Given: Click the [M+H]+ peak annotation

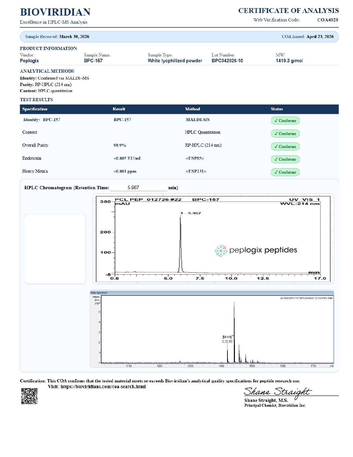Looking at the screenshot, I should 228,337.
